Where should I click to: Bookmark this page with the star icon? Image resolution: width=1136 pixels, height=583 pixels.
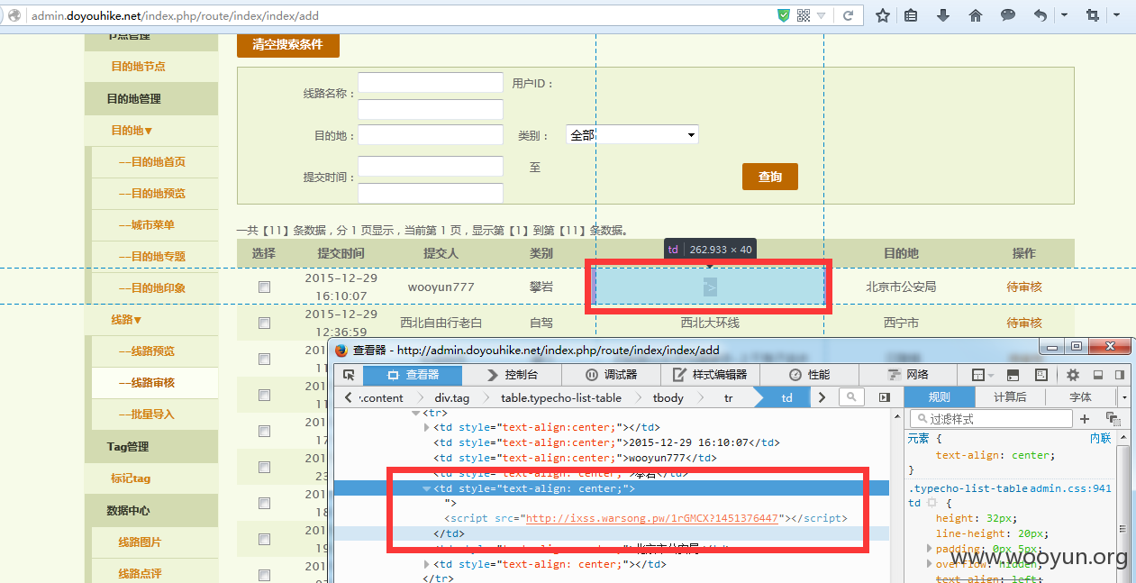pyautogui.click(x=883, y=15)
